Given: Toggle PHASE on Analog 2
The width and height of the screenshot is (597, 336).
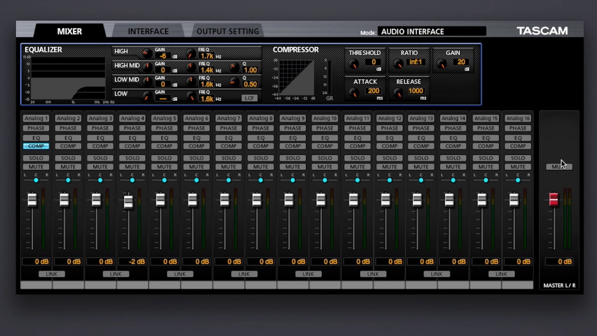Looking at the screenshot, I should point(68,128).
